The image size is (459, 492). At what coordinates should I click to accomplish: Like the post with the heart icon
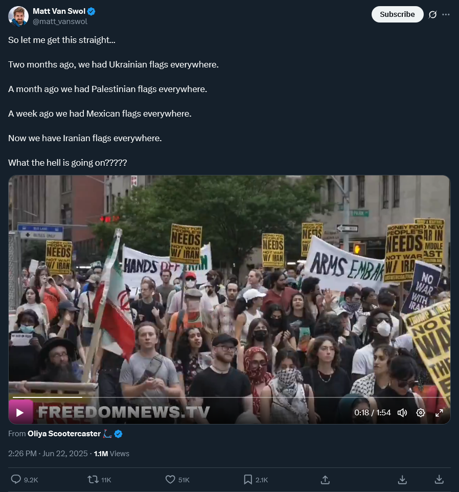pos(170,479)
